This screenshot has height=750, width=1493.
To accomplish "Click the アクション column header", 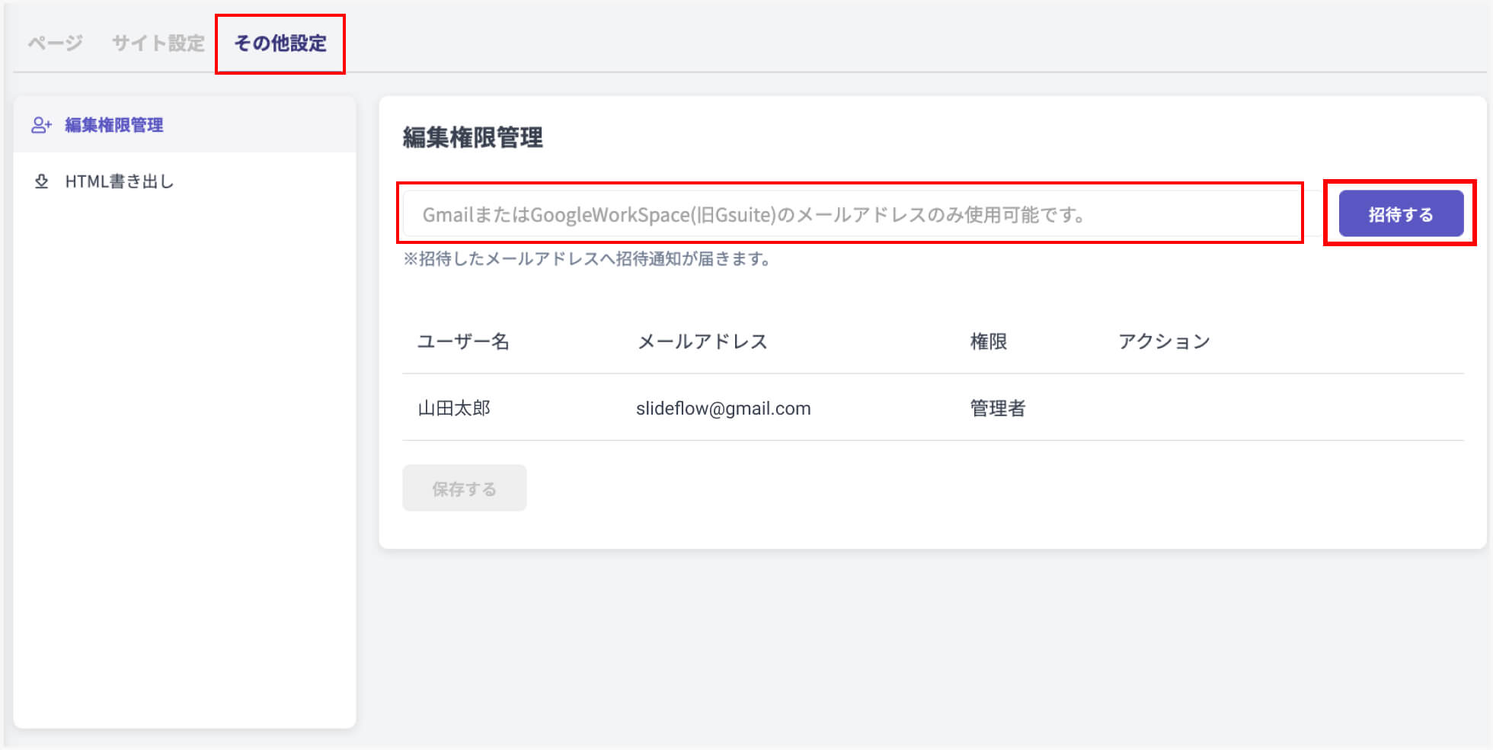I will (x=1164, y=341).
